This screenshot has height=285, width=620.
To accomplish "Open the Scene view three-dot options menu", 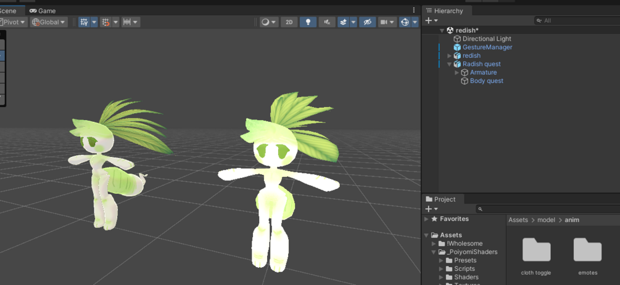I will (414, 10).
